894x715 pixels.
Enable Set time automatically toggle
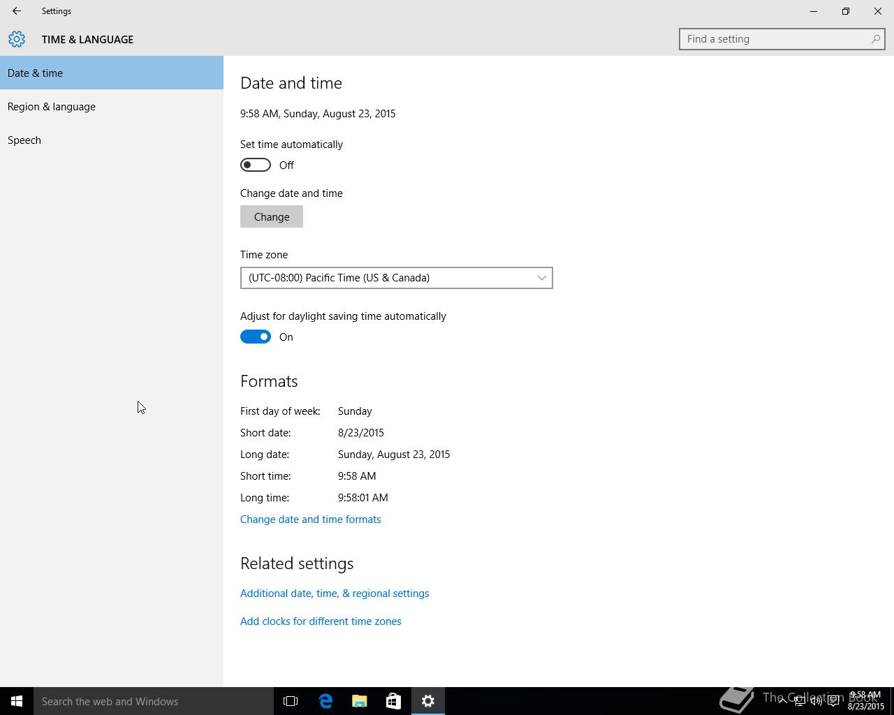click(256, 165)
